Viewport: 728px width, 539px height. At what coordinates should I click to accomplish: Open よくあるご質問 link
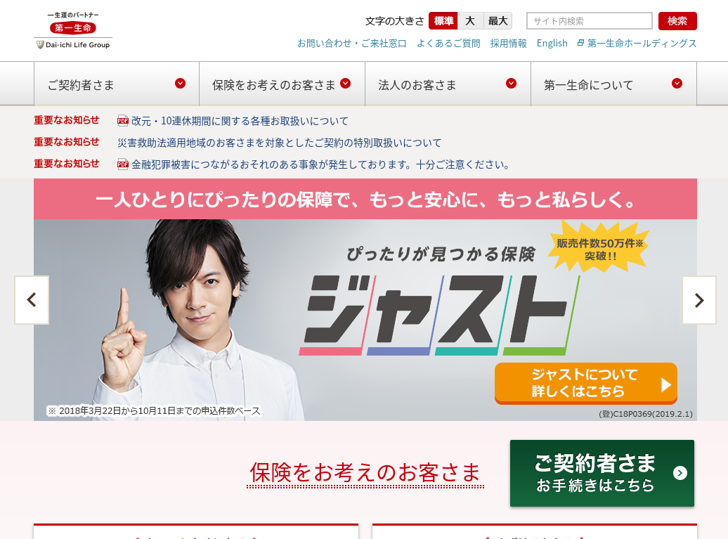[x=448, y=43]
